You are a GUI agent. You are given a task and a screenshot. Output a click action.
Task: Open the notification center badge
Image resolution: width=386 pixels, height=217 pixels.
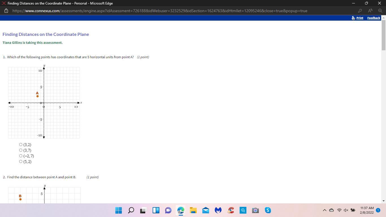378,210
